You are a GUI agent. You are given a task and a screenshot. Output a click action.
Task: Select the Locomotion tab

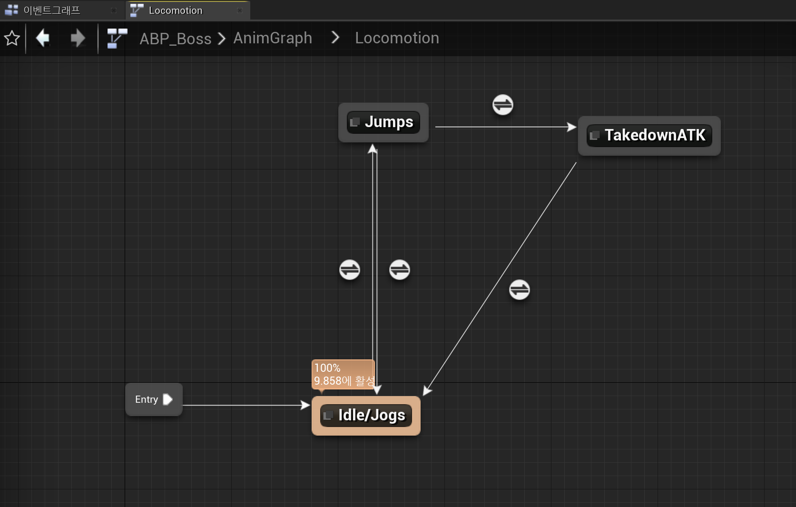click(188, 10)
